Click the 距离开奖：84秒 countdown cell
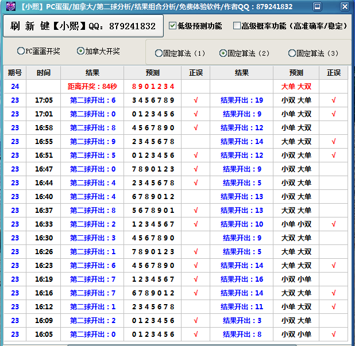Image resolution: width=355 pixels, height=346 pixels. [92, 87]
